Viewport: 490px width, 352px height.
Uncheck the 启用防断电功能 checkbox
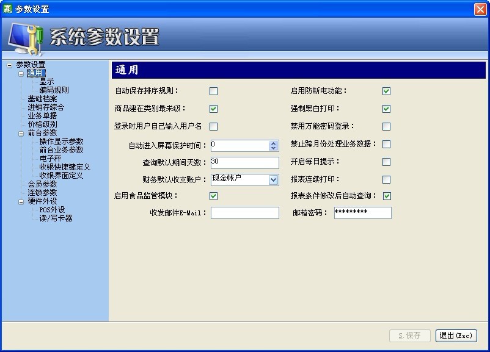coord(386,92)
